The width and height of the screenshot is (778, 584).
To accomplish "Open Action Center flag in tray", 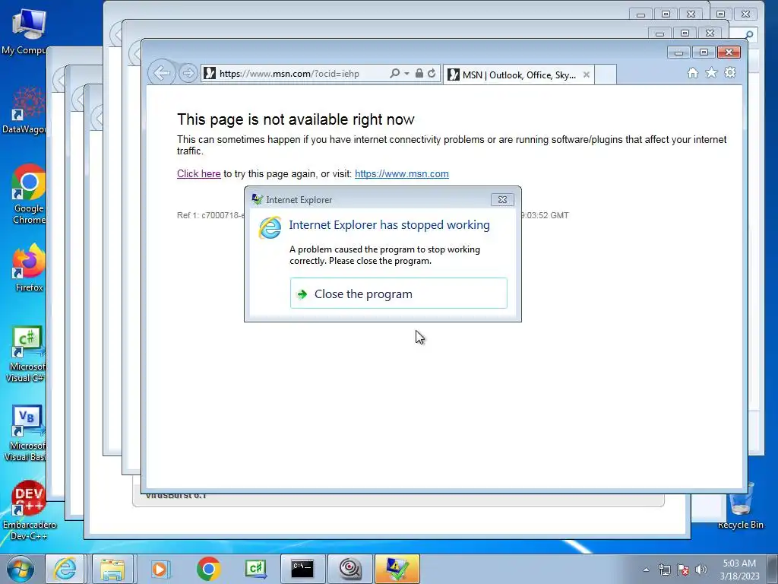I will [683, 570].
